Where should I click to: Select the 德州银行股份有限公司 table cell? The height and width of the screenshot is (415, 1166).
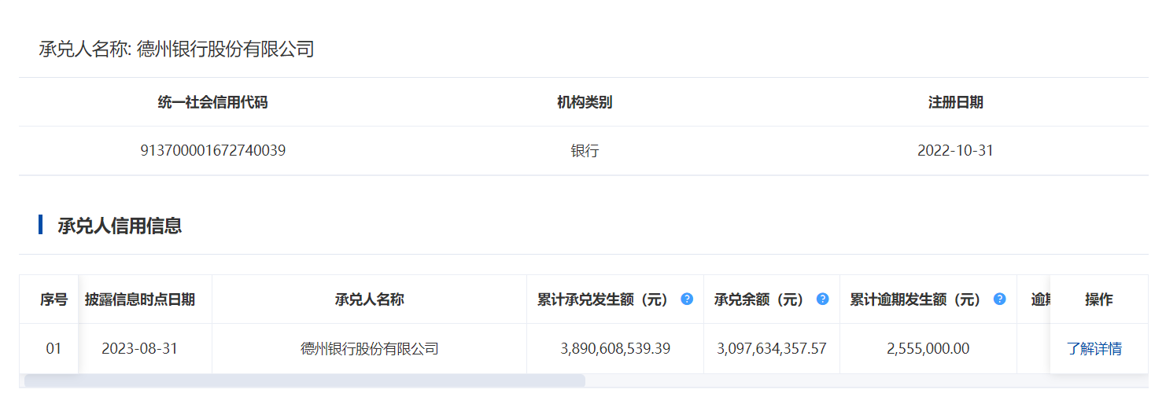369,348
